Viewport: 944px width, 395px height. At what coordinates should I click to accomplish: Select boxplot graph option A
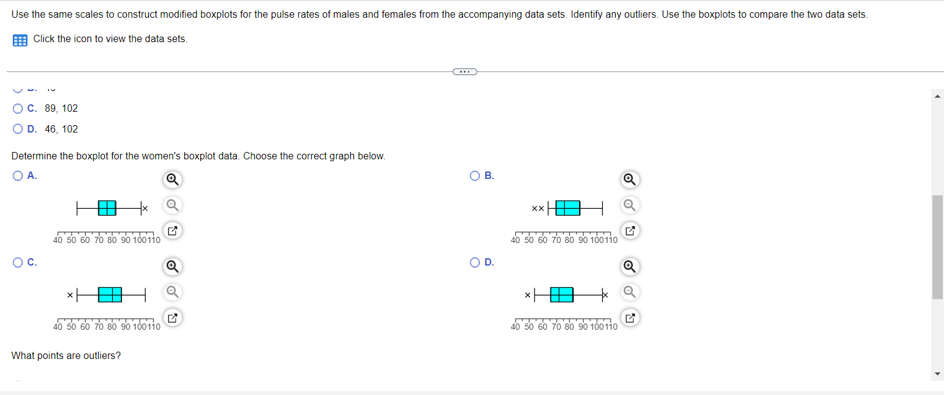click(18, 176)
